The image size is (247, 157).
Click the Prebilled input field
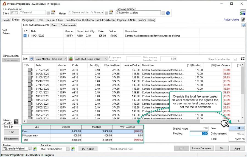(199, 133)
